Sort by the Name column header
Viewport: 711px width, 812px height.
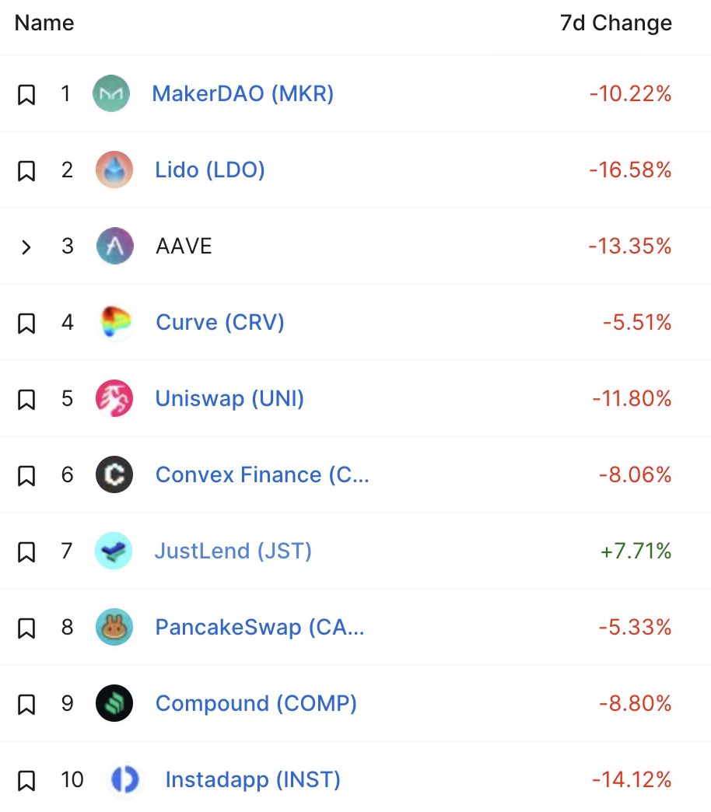click(44, 23)
